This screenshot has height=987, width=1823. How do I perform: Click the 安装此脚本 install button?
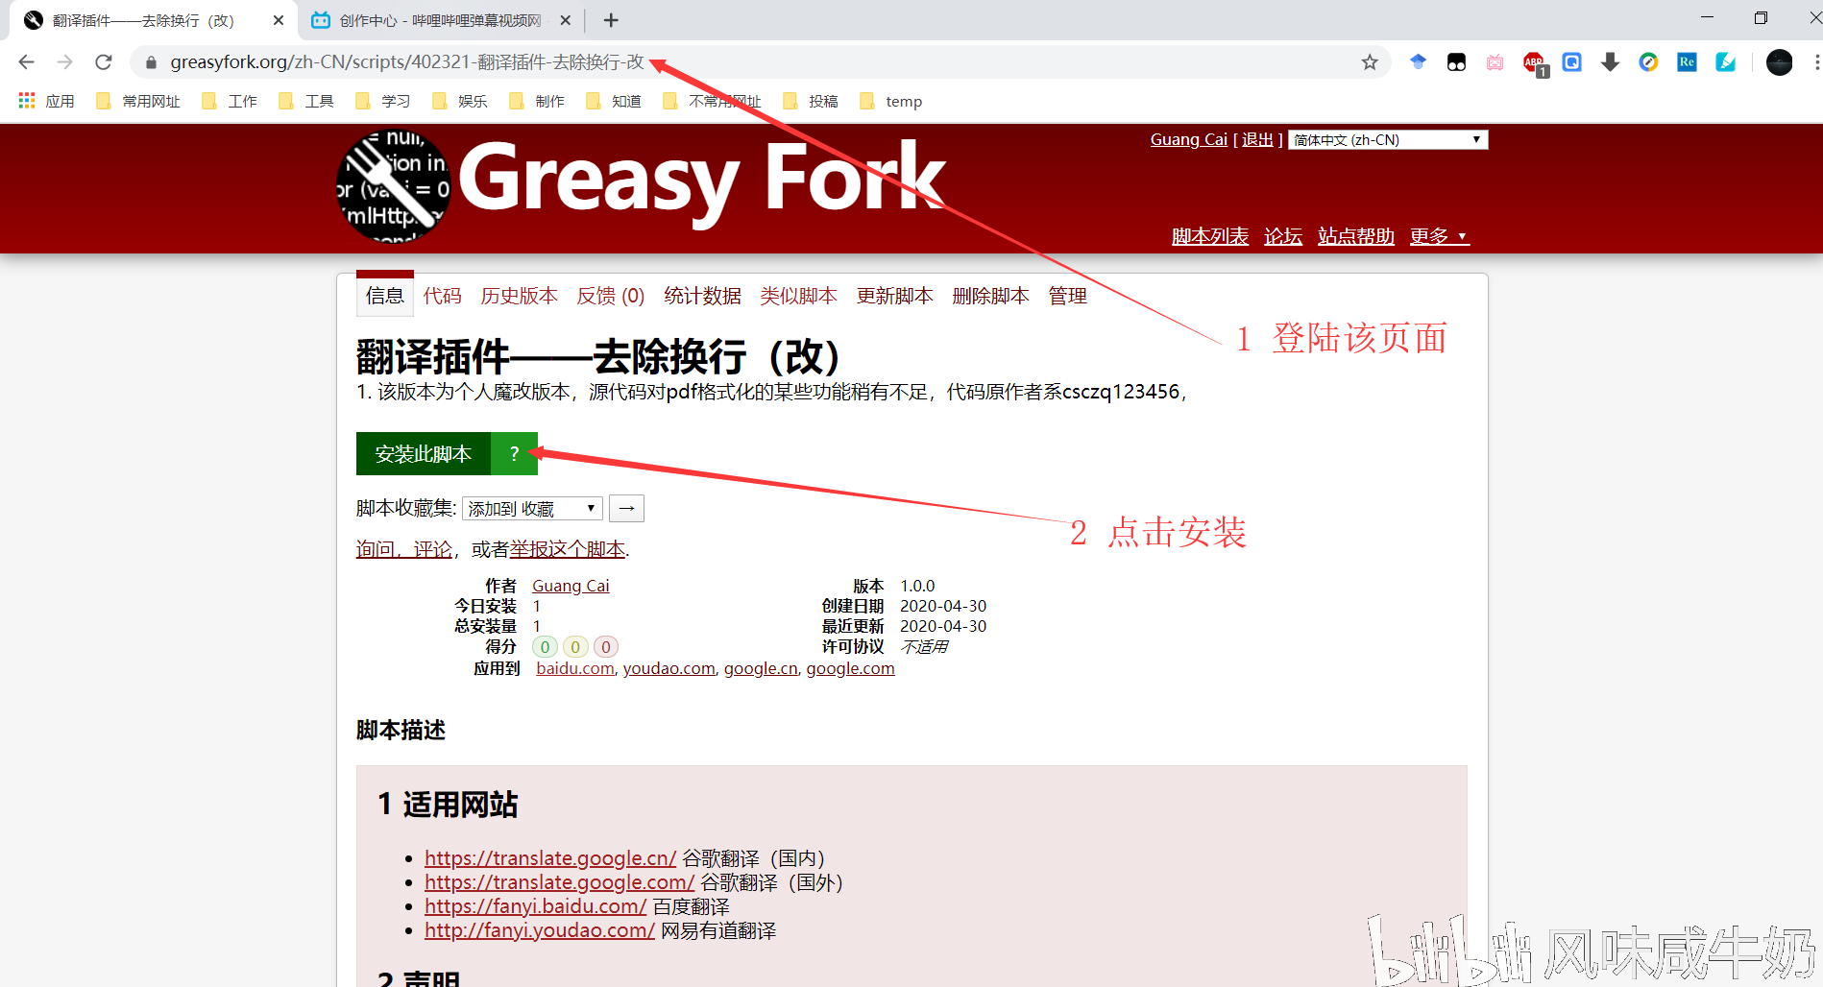424,454
